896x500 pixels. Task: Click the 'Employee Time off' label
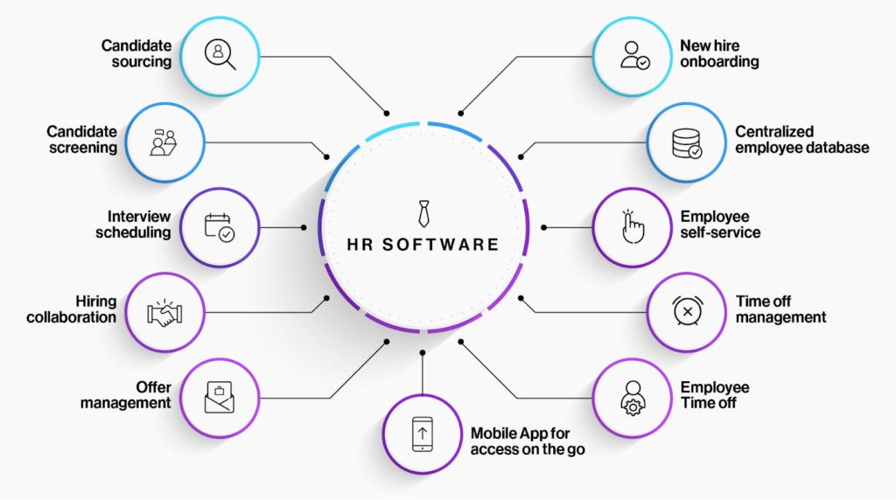click(714, 395)
